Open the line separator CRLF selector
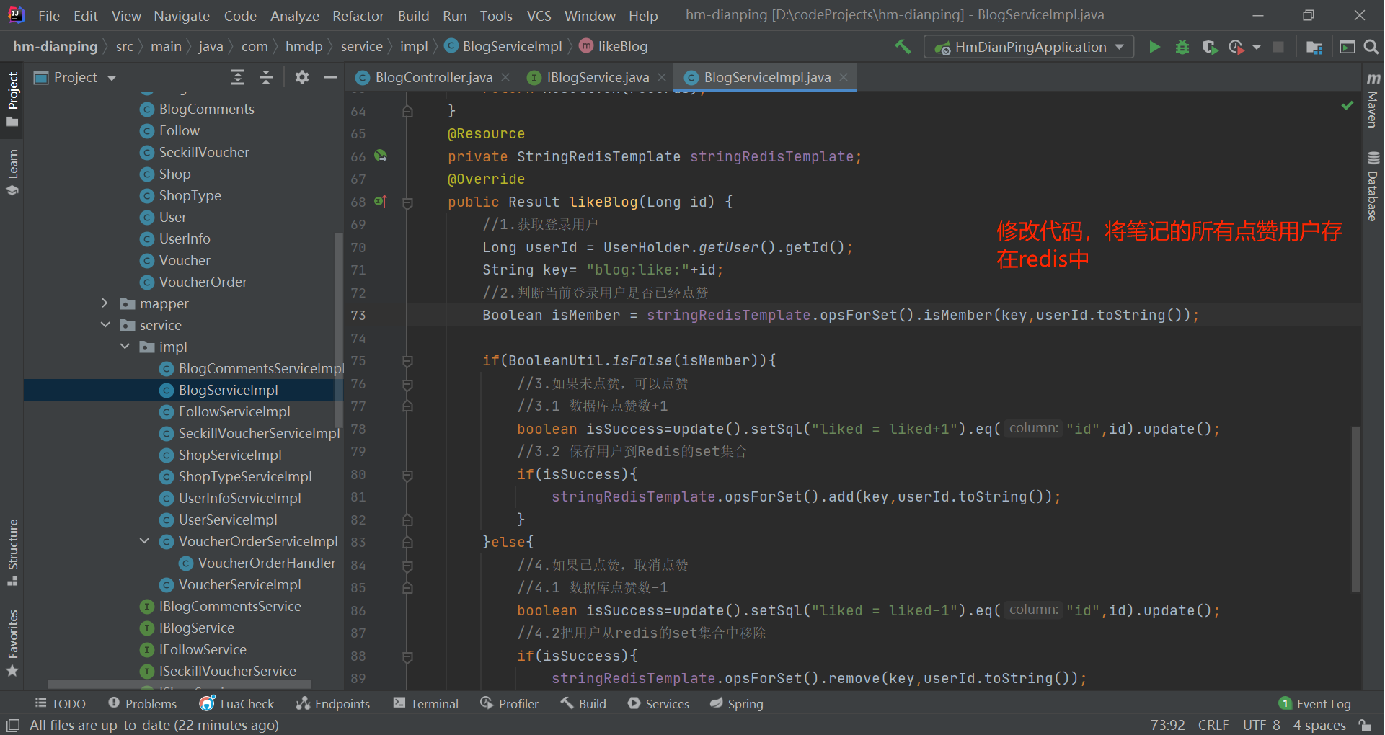The width and height of the screenshot is (1385, 735). [x=1213, y=725]
